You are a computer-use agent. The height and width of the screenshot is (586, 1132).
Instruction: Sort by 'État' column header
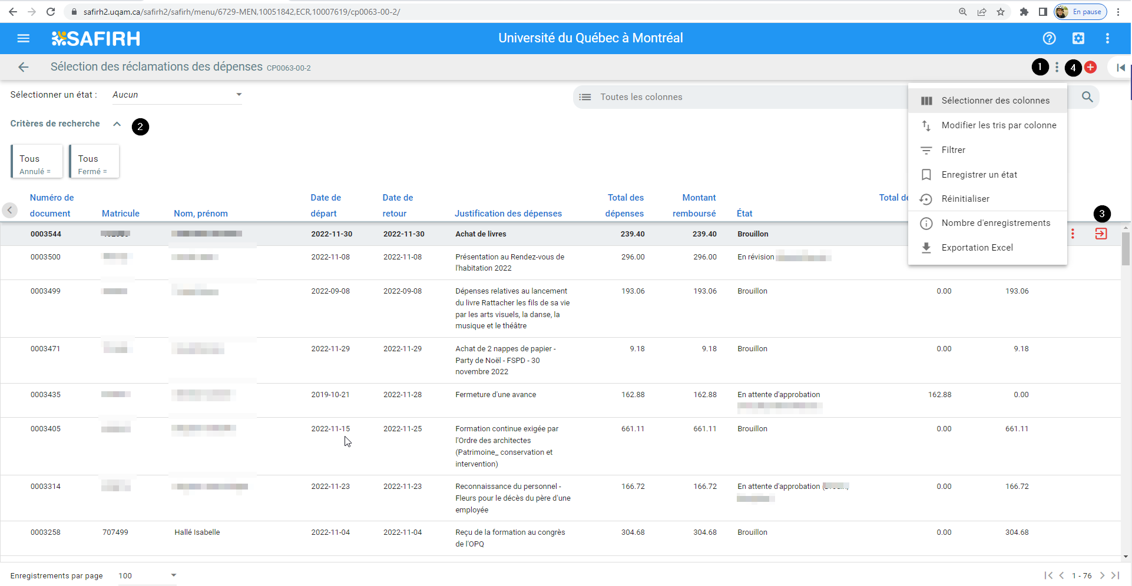[x=744, y=214]
